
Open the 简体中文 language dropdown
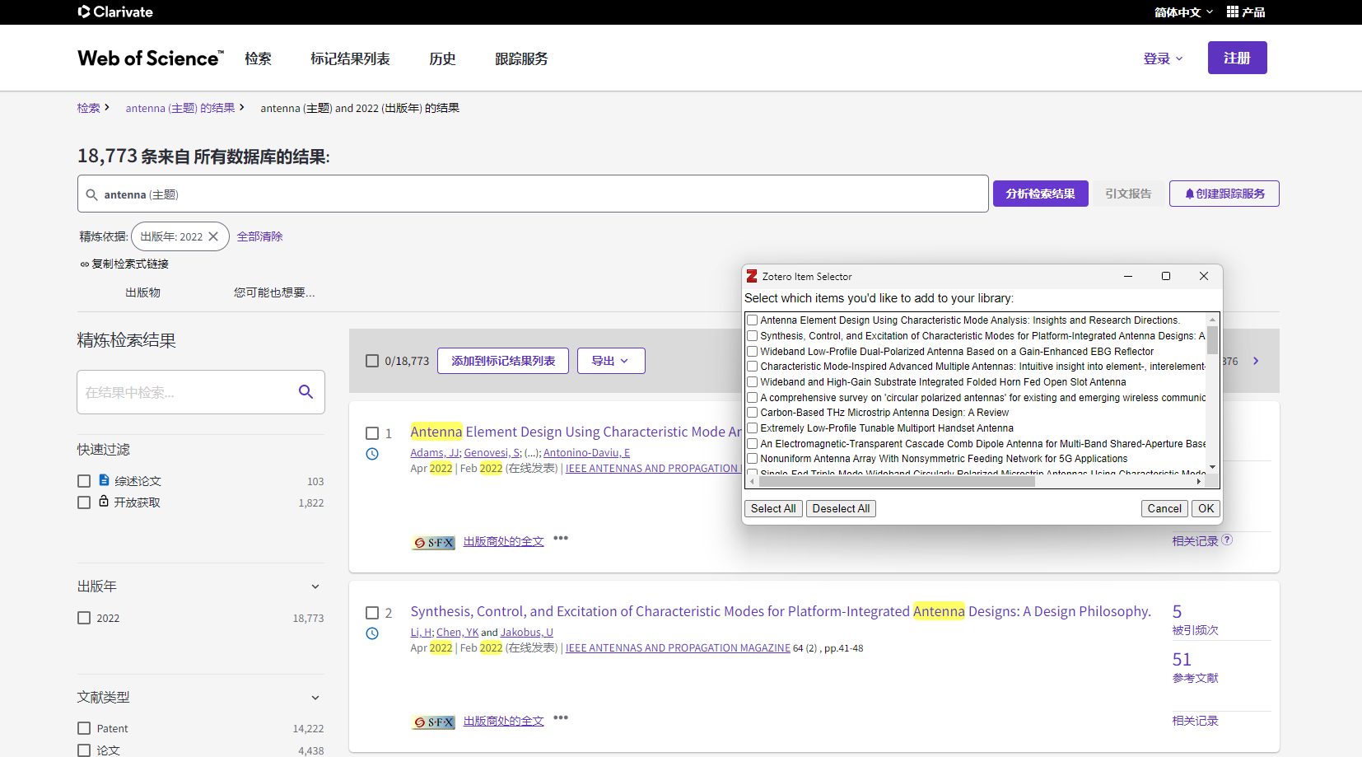coord(1183,12)
